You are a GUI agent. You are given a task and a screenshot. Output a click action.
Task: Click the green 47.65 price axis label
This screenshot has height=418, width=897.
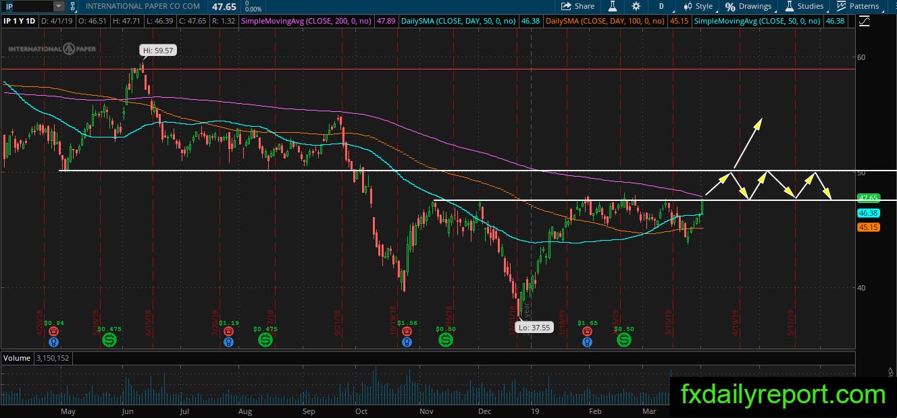point(867,198)
